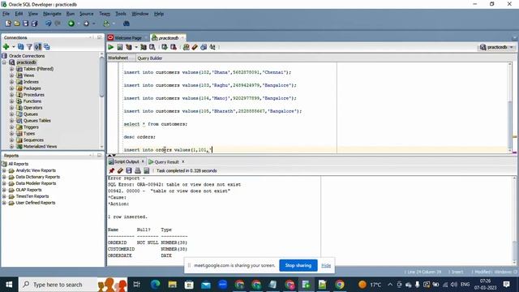The image size is (519, 292).
Task: Click the Filter funnel icon in Connections
Action: click(29, 47)
